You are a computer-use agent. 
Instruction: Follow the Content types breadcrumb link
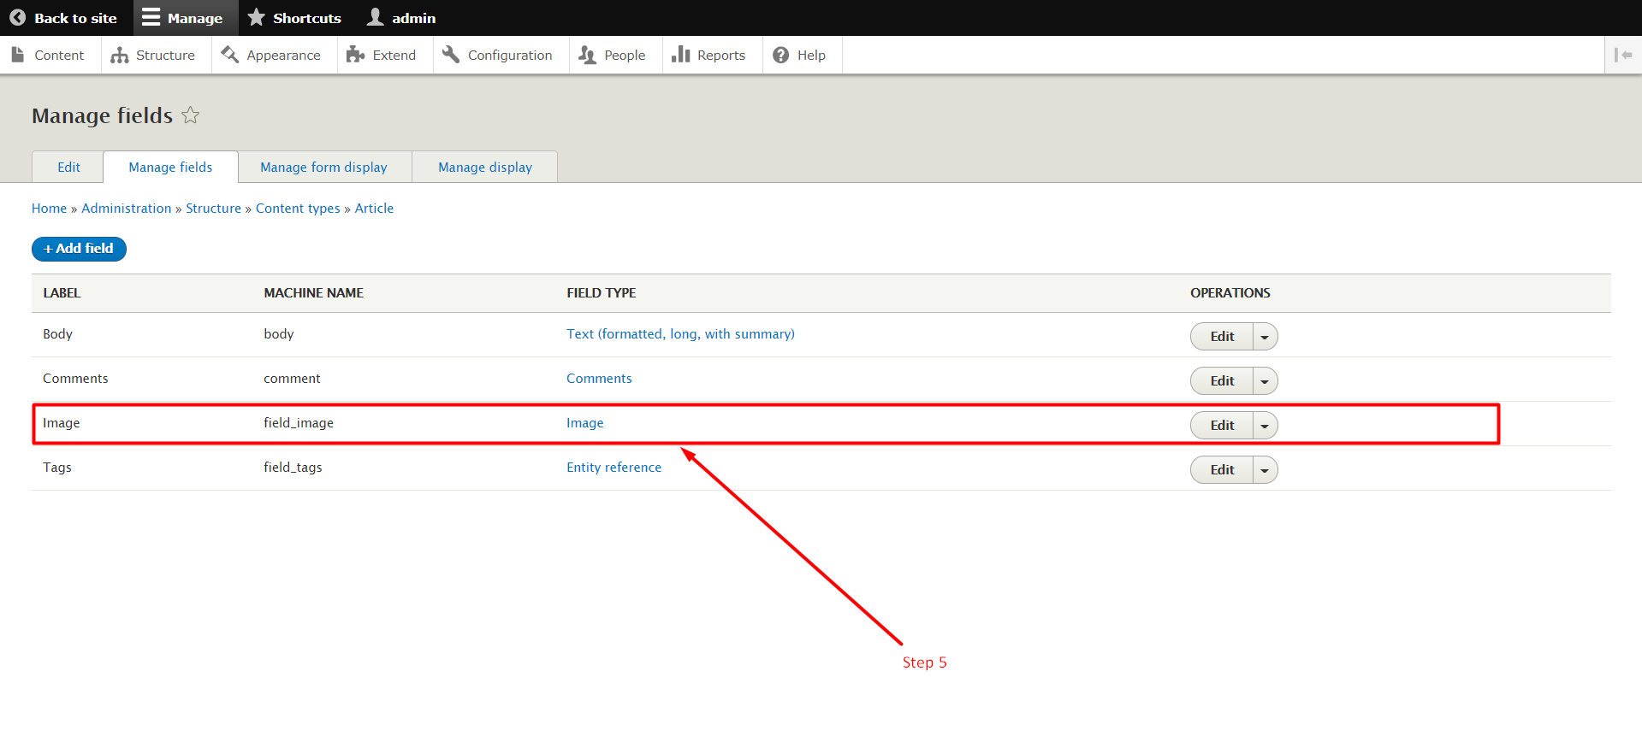click(298, 209)
